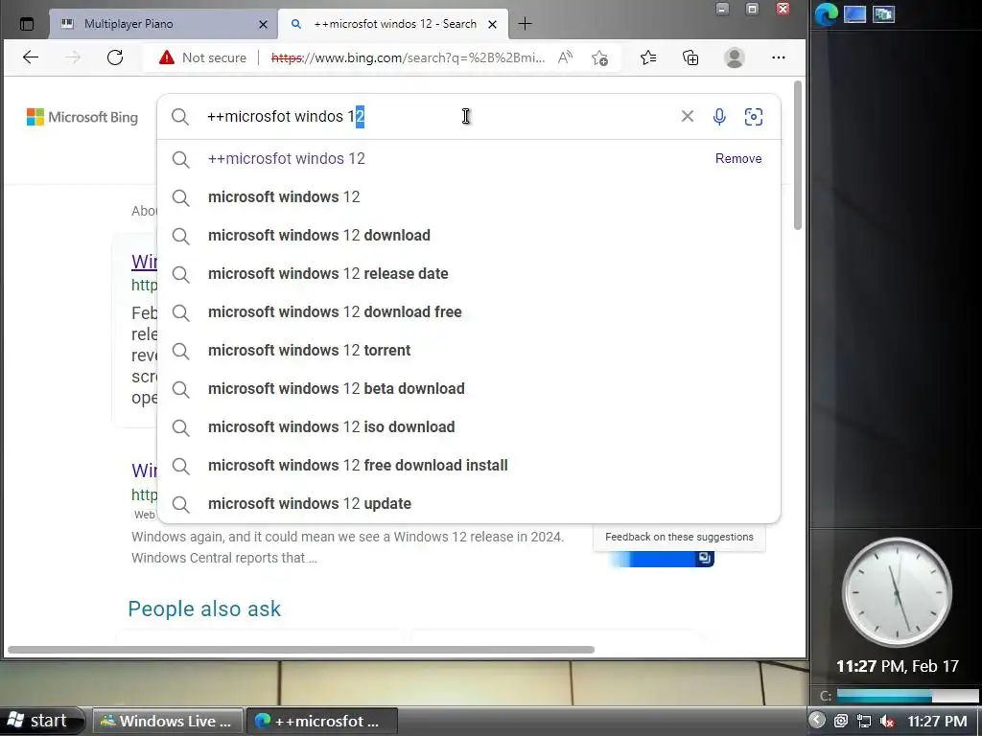The width and height of the screenshot is (982, 736).
Task: Click the taskbar clock 11:27 PM
Action: click(x=937, y=721)
